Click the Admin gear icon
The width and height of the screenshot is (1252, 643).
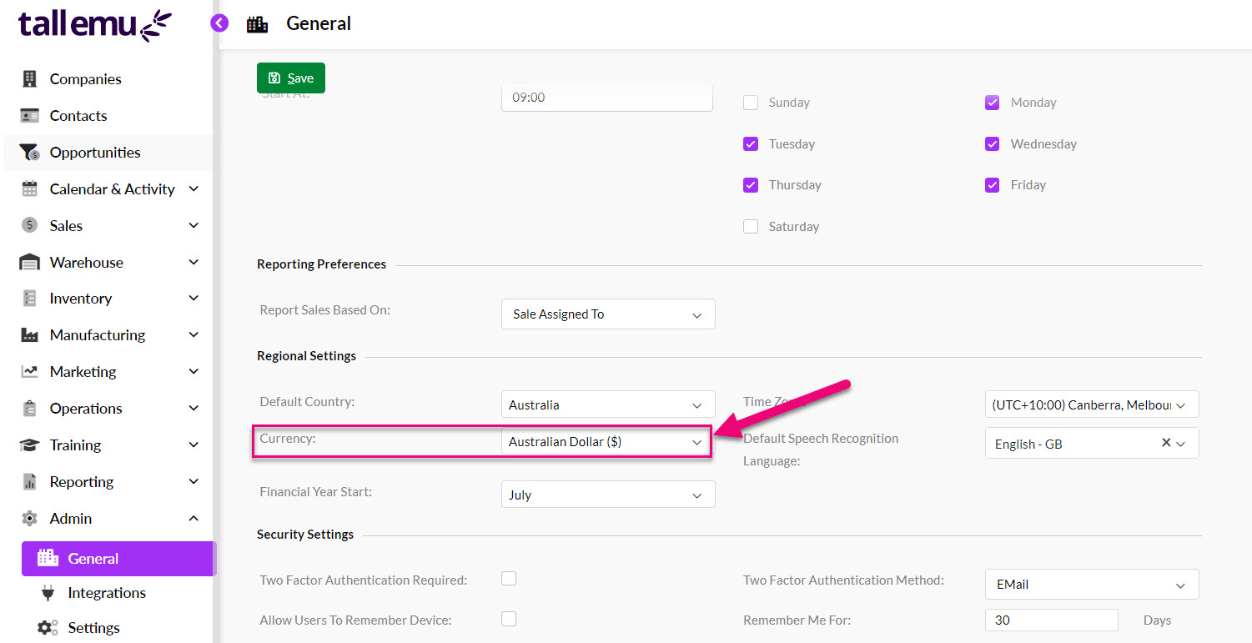[x=30, y=519]
